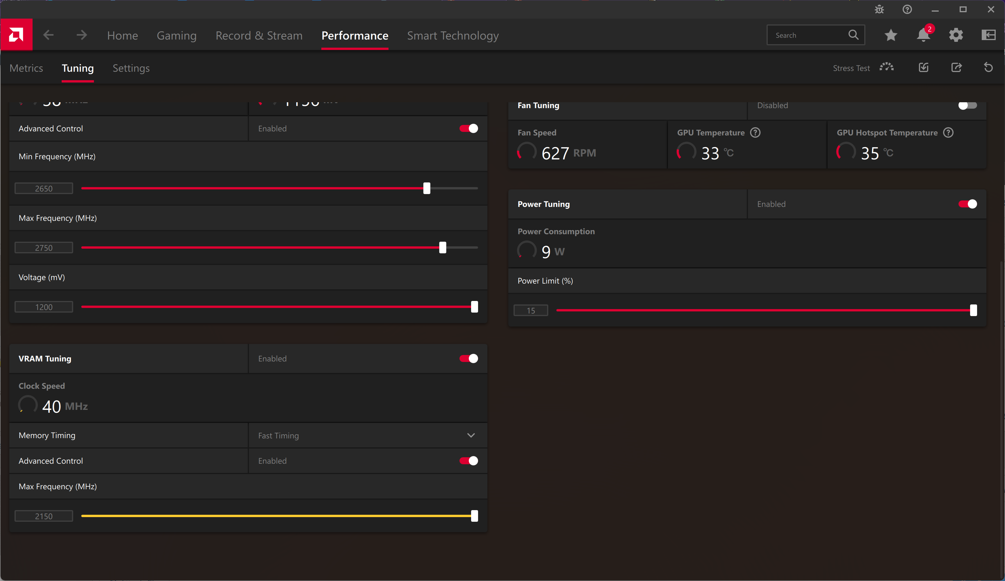Click the AMD logo icon
Viewport: 1005px width, 581px height.
pos(16,35)
